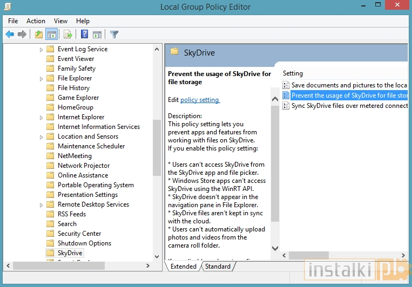Go up one level with folder icon
This screenshot has width=412, height=287.
click(x=39, y=35)
